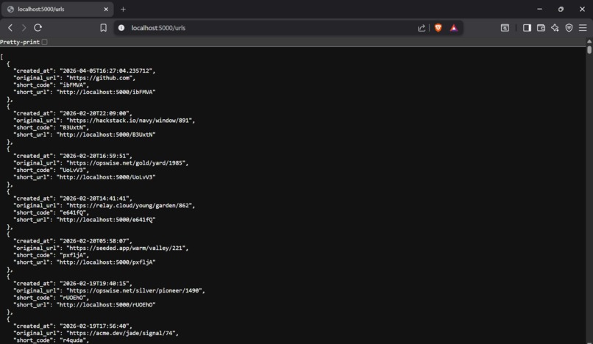The width and height of the screenshot is (593, 344).
Task: Restore down the browser window
Action: pyautogui.click(x=561, y=9)
